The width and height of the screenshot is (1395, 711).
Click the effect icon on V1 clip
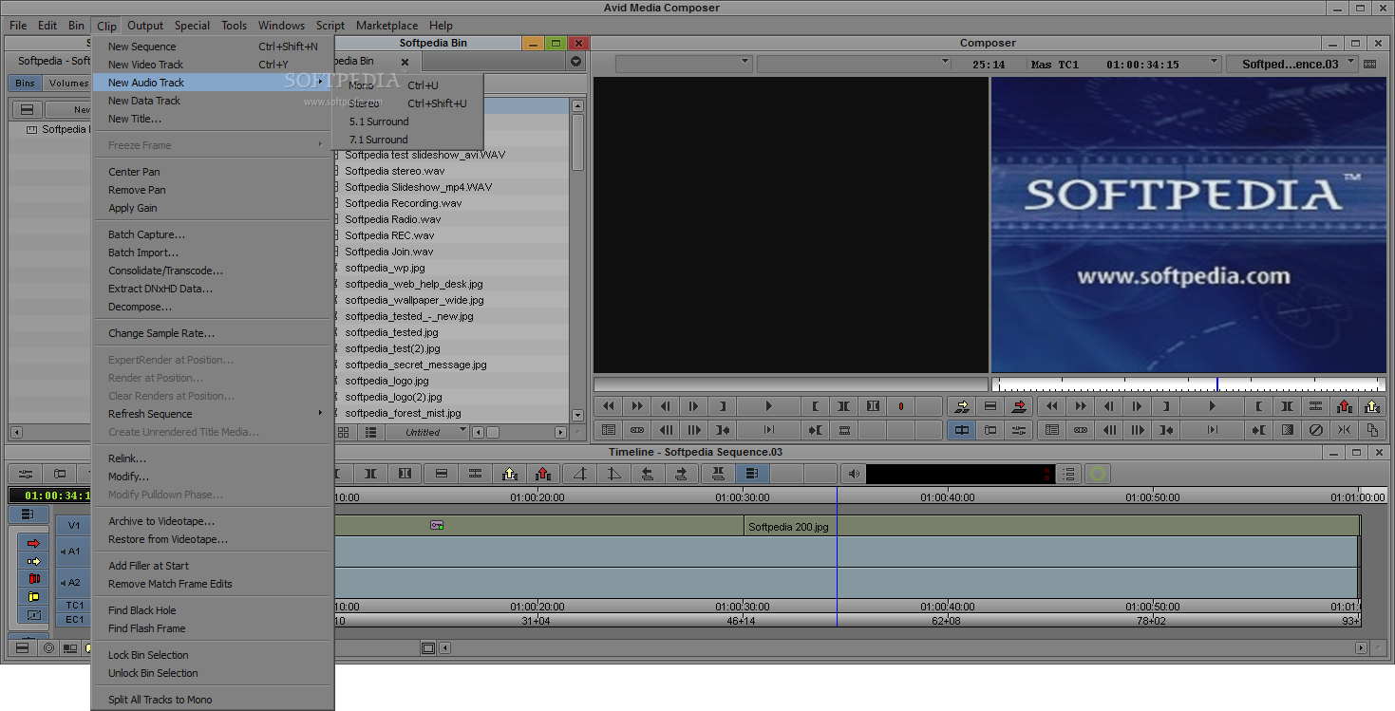coord(437,525)
